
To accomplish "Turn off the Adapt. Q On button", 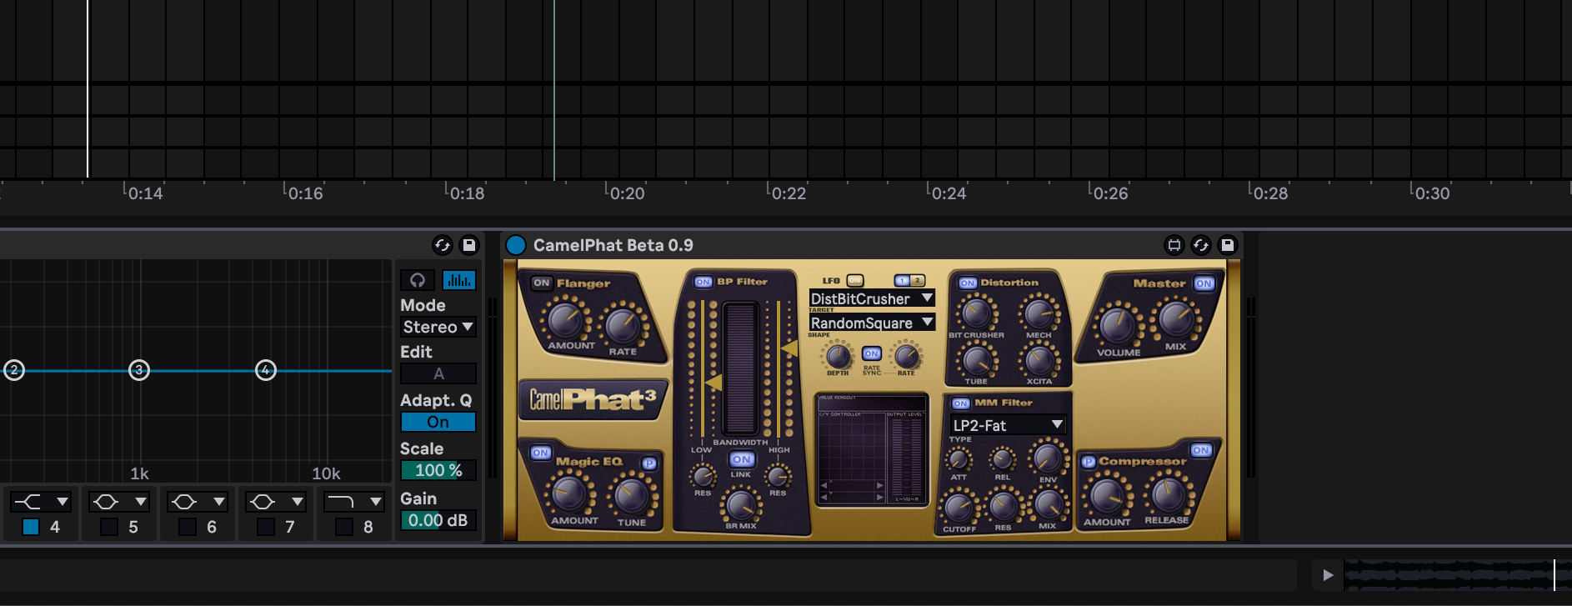I will point(438,423).
